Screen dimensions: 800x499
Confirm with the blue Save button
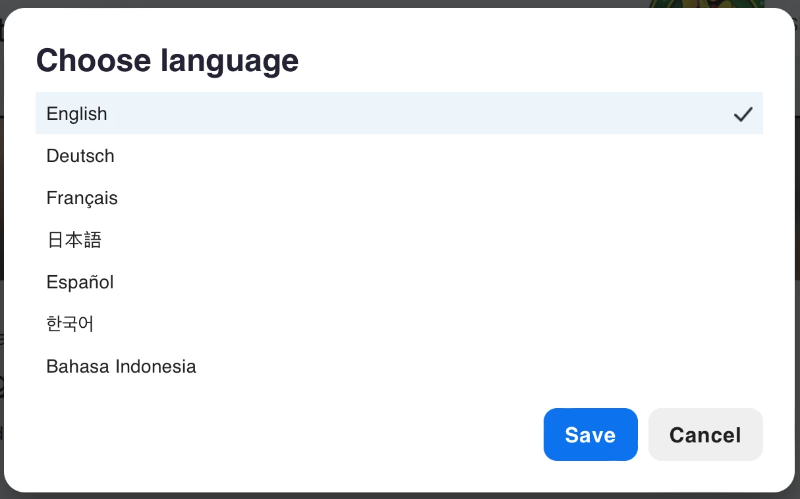[590, 434]
